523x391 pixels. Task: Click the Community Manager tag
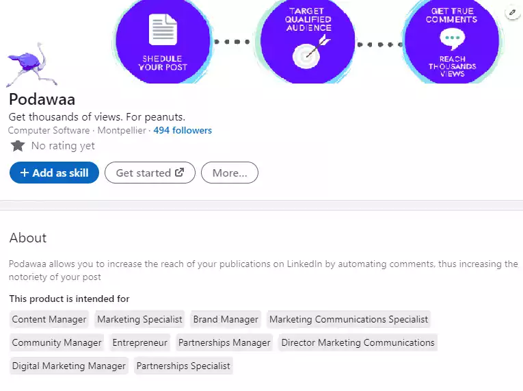57,342
